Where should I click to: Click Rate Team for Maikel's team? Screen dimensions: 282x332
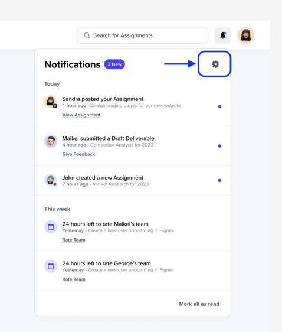pos(74,240)
